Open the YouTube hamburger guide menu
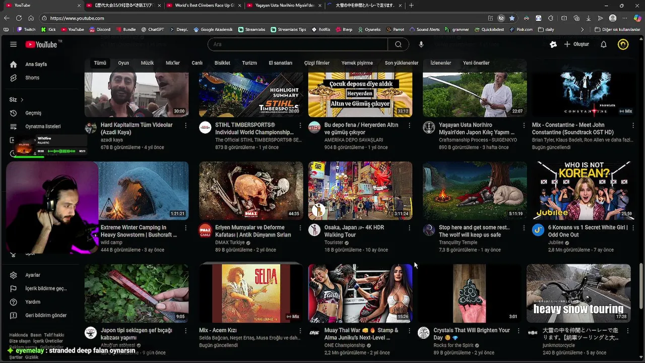645x363 pixels. click(14, 44)
